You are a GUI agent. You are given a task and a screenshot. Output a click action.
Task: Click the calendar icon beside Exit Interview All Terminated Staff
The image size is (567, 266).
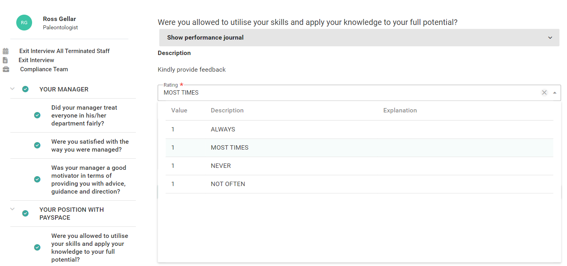(6, 51)
